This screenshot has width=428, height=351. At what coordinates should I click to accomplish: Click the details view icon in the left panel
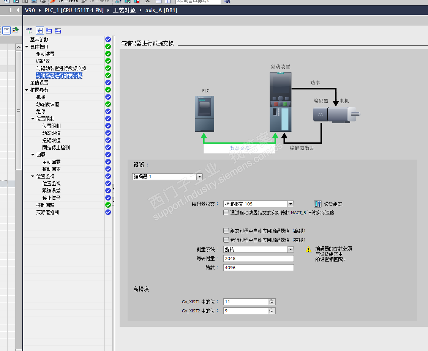[x=6, y=30]
